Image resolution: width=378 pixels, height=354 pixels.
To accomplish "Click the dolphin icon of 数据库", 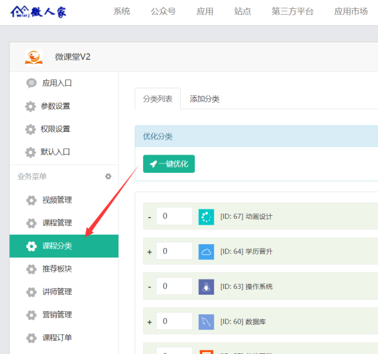I will pyautogui.click(x=206, y=322).
